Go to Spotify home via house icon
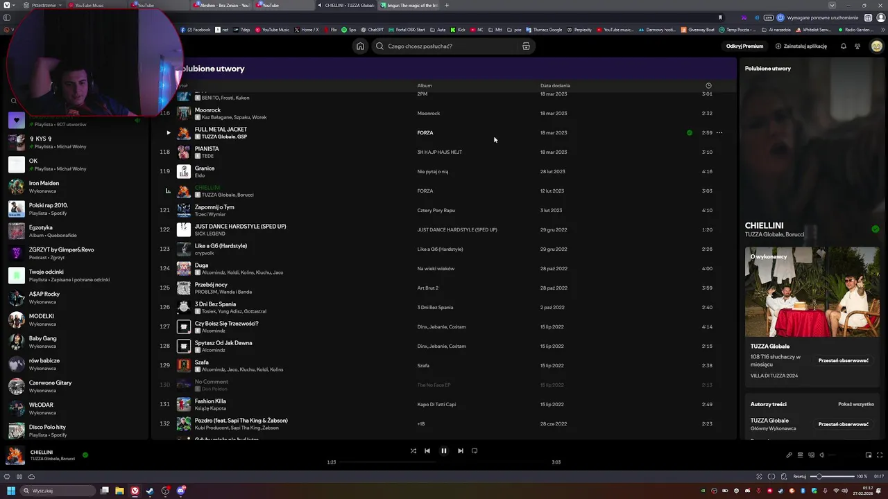 pos(360,46)
